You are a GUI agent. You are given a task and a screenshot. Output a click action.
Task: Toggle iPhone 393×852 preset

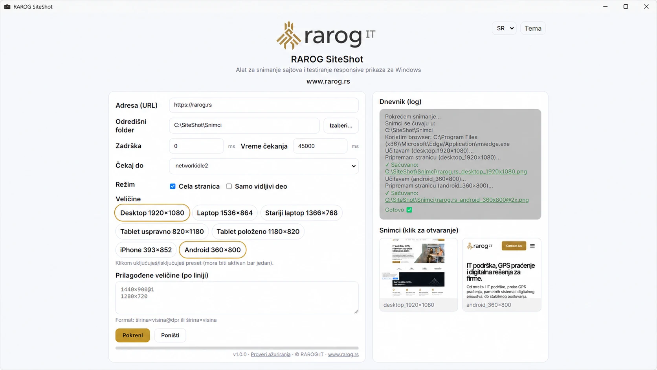pos(146,250)
